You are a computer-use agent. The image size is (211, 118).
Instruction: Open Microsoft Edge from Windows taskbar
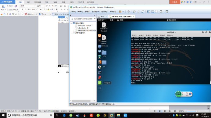[x=64, y=115]
